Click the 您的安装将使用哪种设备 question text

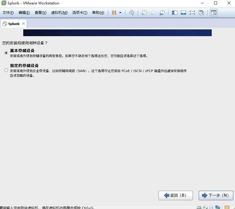[x=24, y=43]
